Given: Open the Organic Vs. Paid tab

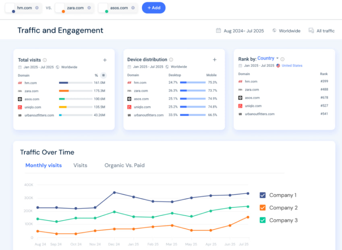Looking at the screenshot, I should tap(124, 165).
